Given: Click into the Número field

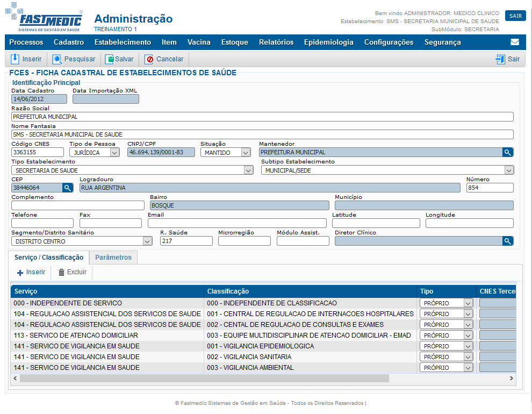Looking at the screenshot, I should click(490, 188).
